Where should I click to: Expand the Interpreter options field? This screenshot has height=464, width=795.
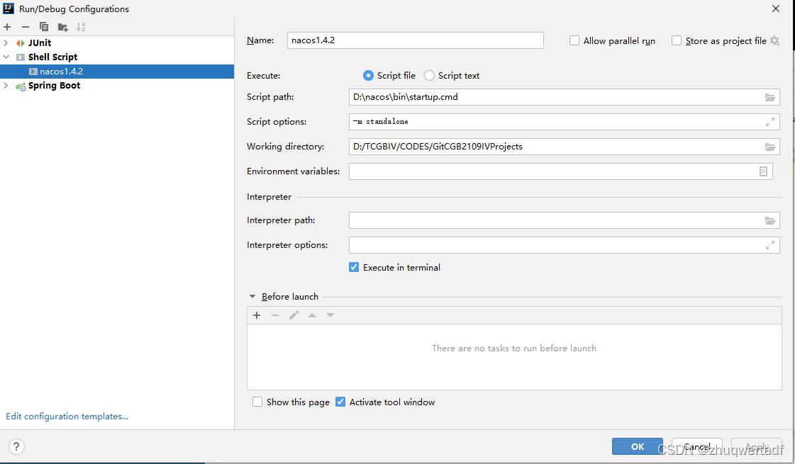click(x=770, y=245)
